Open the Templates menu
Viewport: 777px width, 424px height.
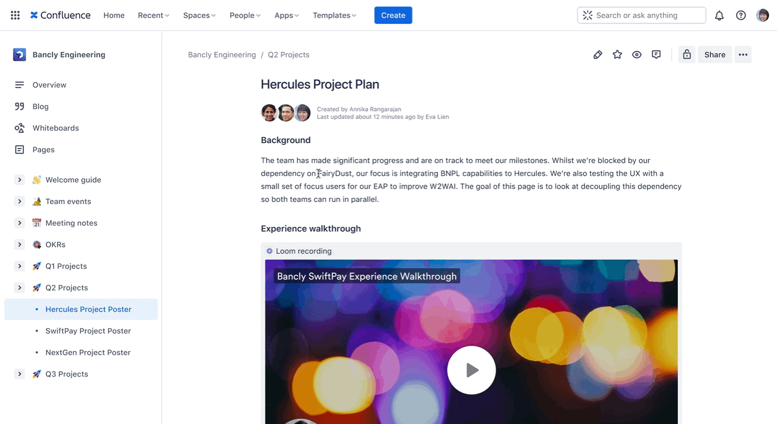(x=333, y=15)
